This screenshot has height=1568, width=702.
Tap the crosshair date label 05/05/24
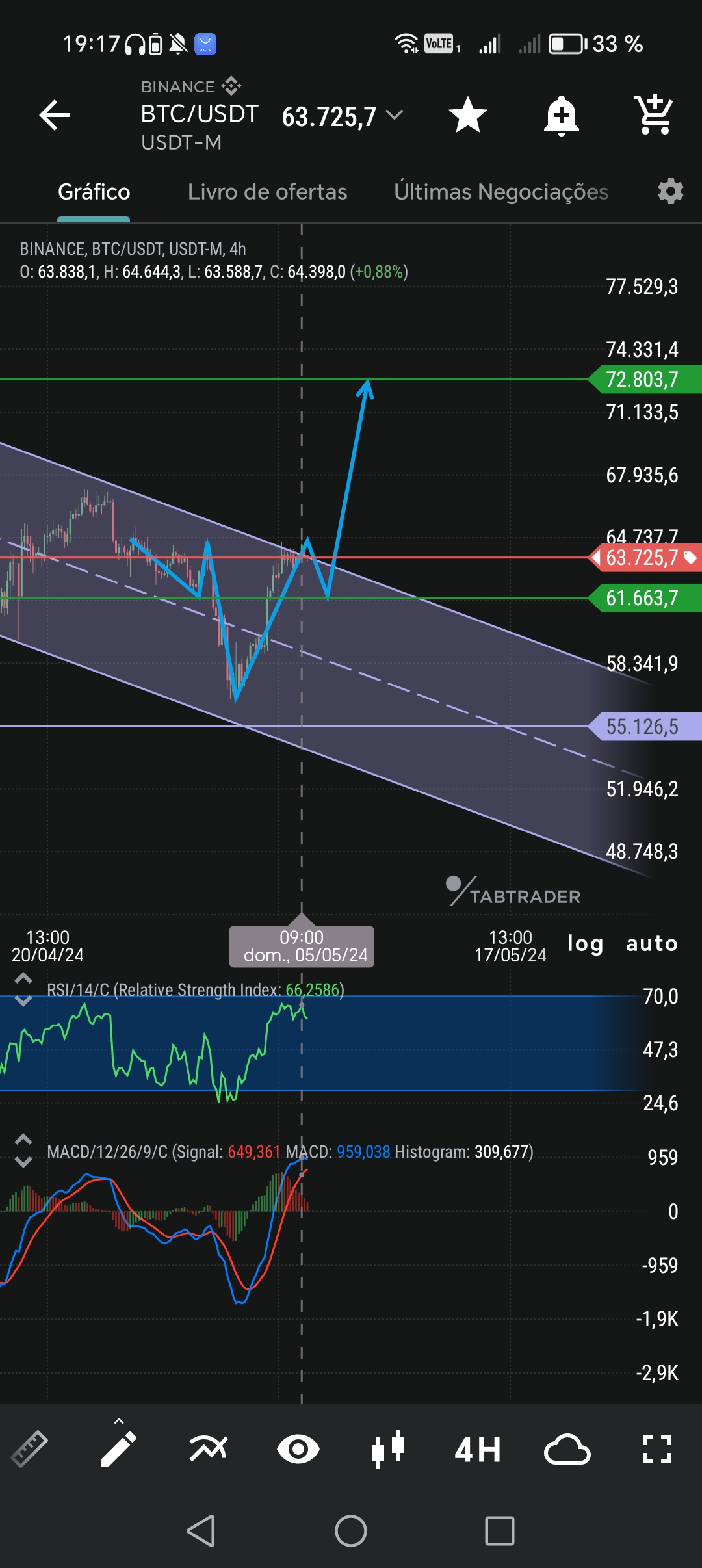pyautogui.click(x=302, y=946)
